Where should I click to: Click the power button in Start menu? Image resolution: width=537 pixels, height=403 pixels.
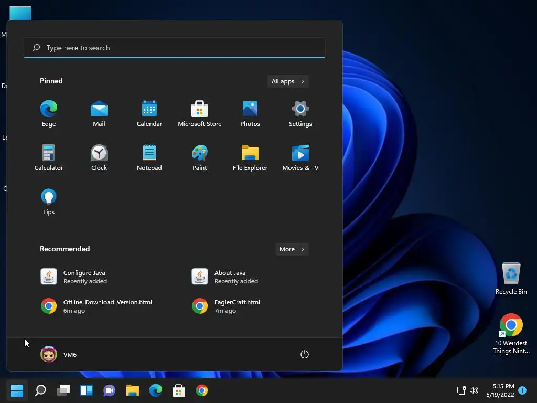(305, 354)
